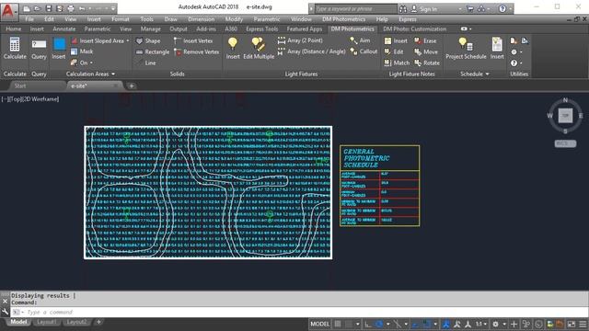Erase light fixture note

click(x=425, y=40)
